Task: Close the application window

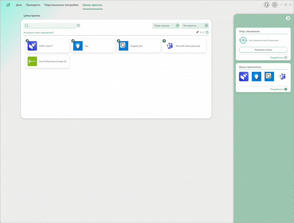Action: pyautogui.click(x=290, y=5)
